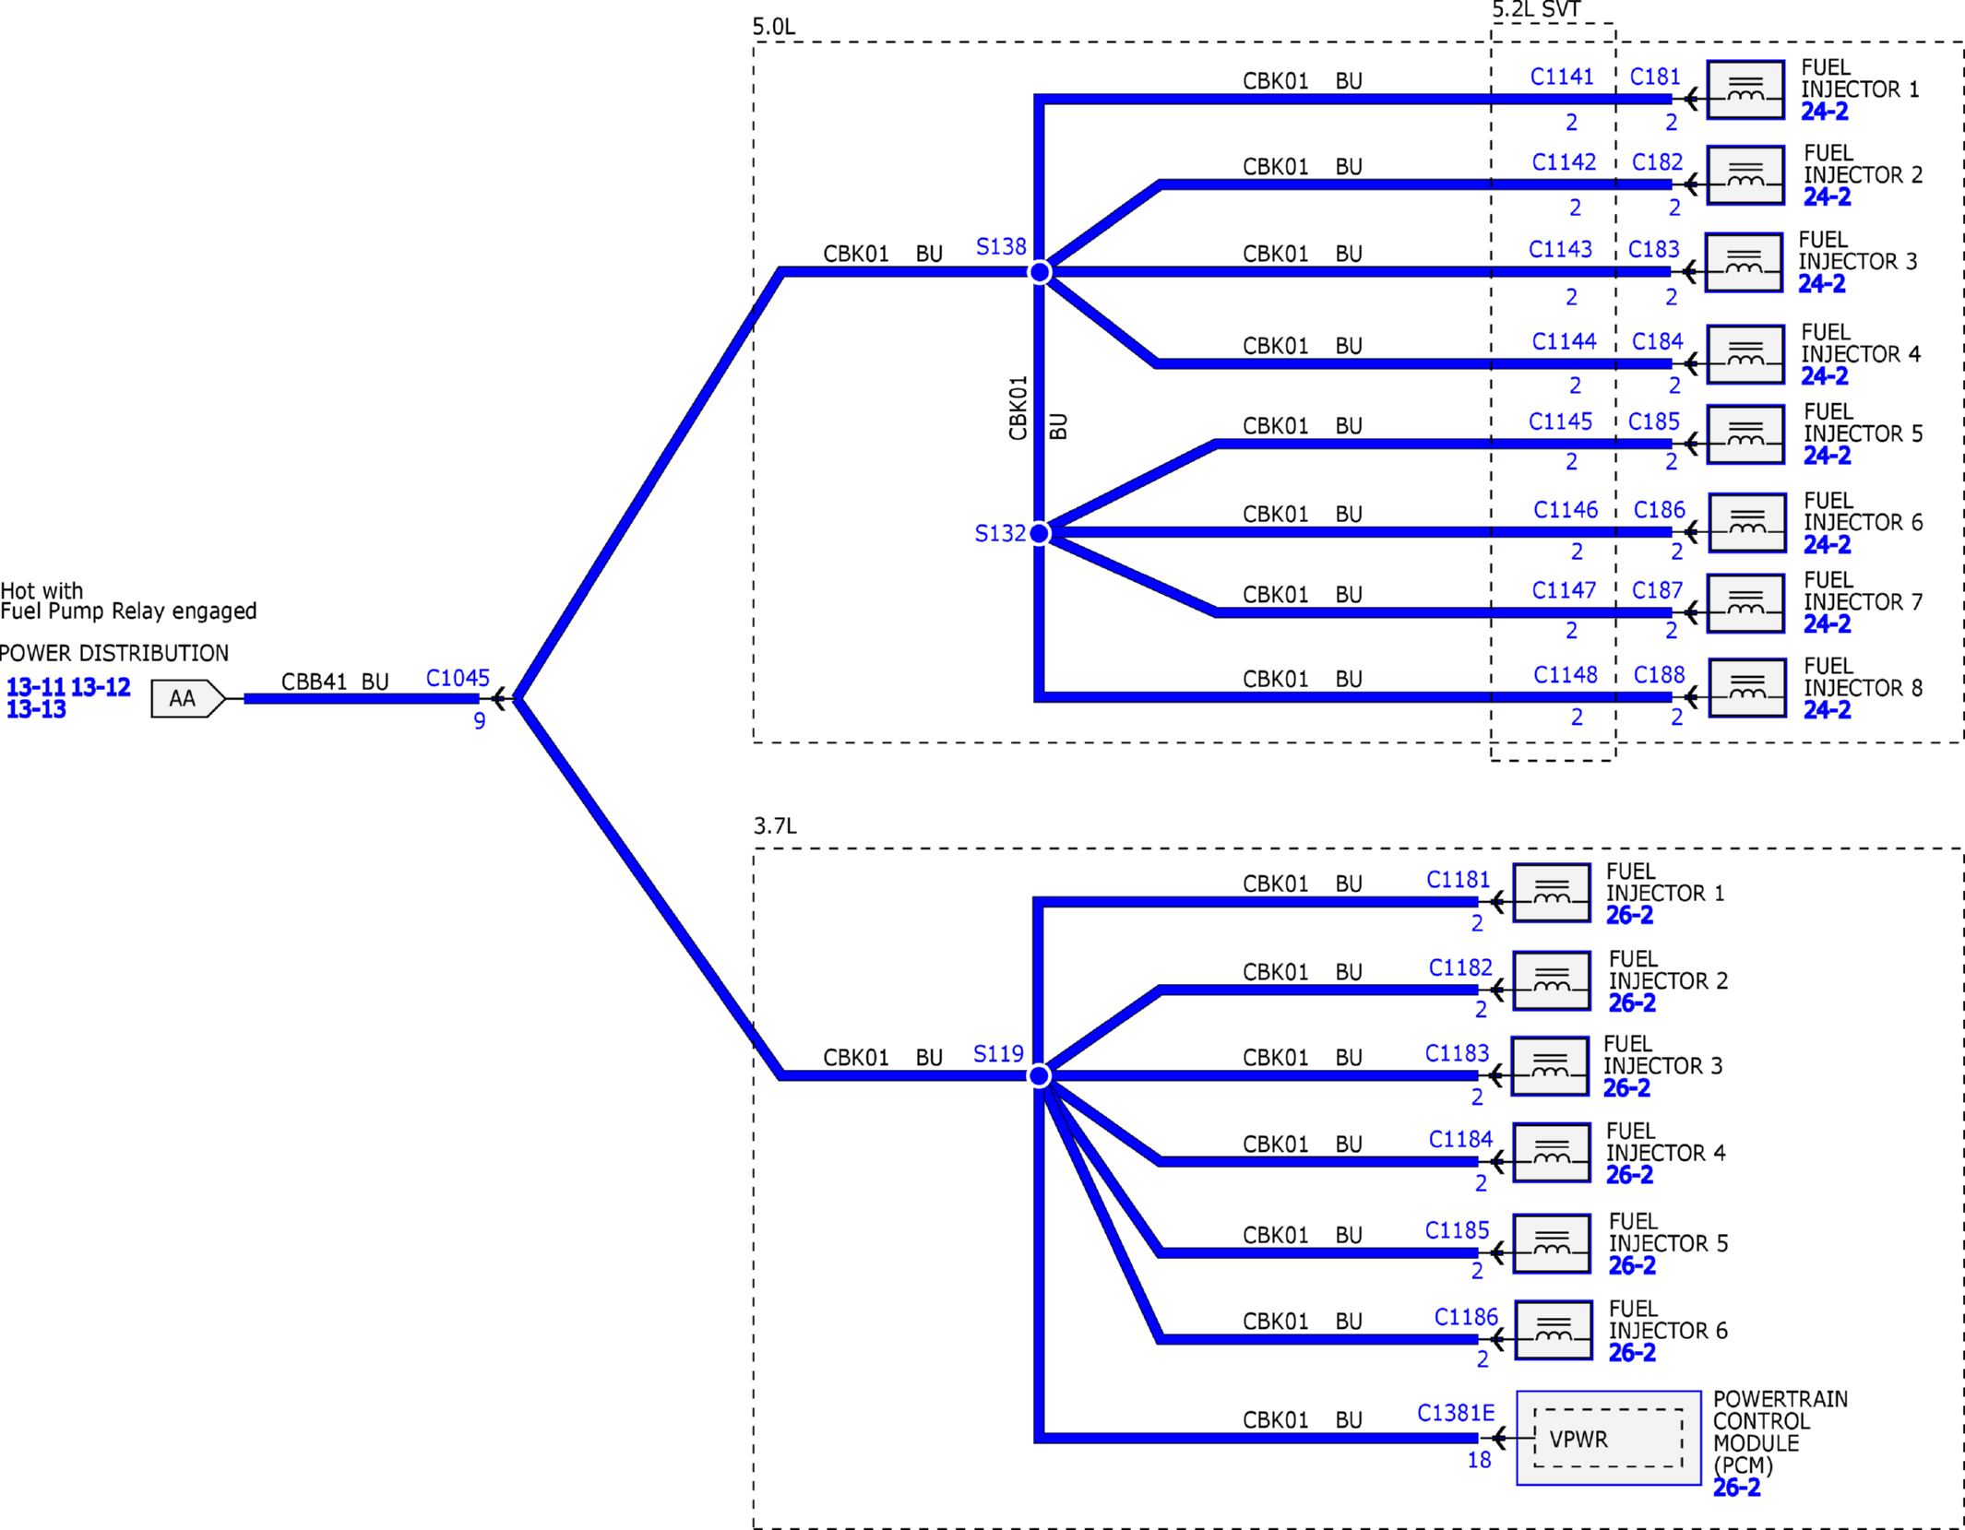Image resolution: width=1965 pixels, height=1530 pixels.
Task: Click connector label C1186
Action: coord(1466,1317)
